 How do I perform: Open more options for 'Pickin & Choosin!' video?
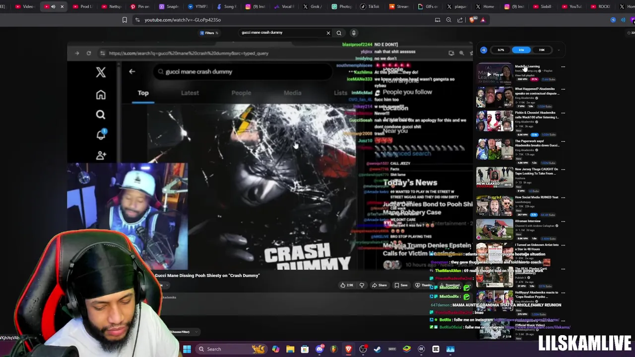coord(563,113)
